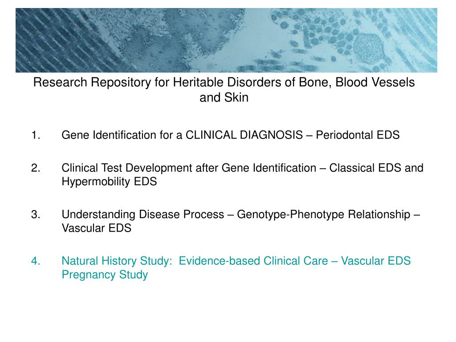Image resolution: width=456 pixels, height=342 pixels.
Task: Click the number '3.' list marker
Action: [36, 214]
